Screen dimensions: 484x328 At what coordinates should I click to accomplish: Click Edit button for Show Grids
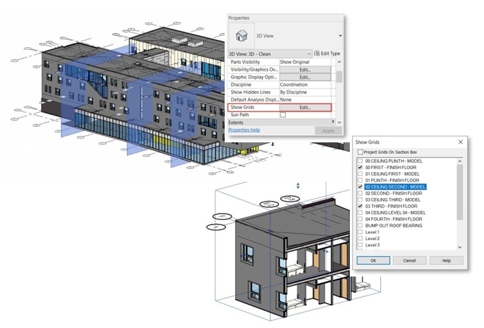(305, 108)
